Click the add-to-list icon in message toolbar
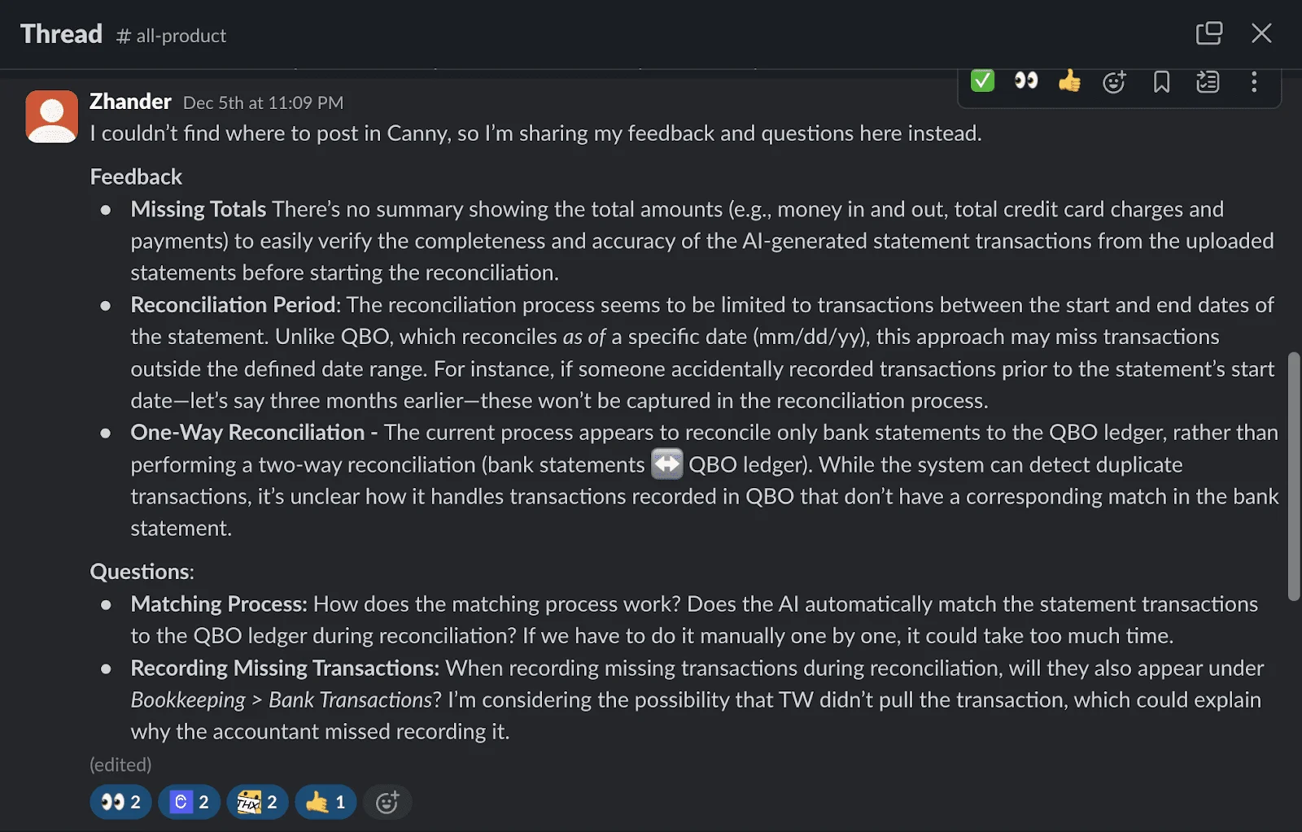Image resolution: width=1302 pixels, height=832 pixels. [1208, 82]
